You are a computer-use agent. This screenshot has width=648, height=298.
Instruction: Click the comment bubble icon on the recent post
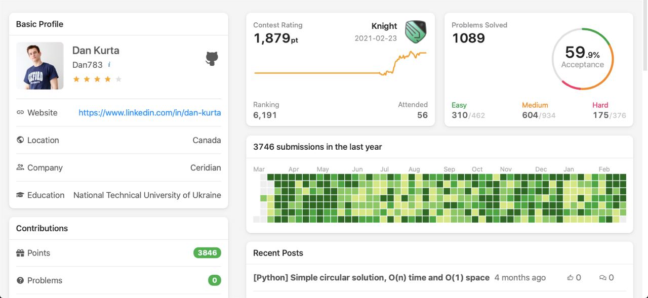click(602, 278)
